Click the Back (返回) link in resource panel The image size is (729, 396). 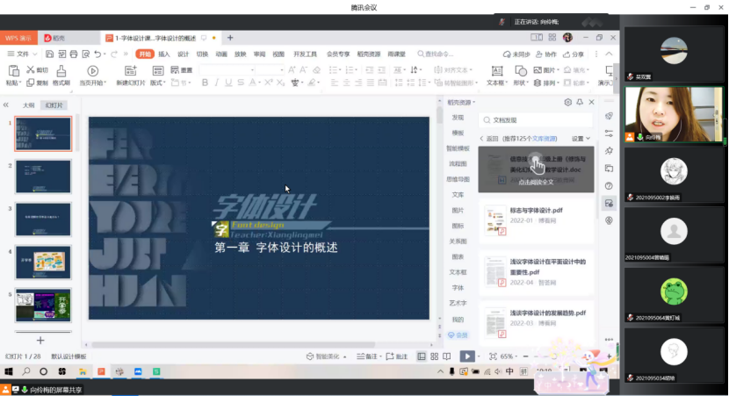490,139
